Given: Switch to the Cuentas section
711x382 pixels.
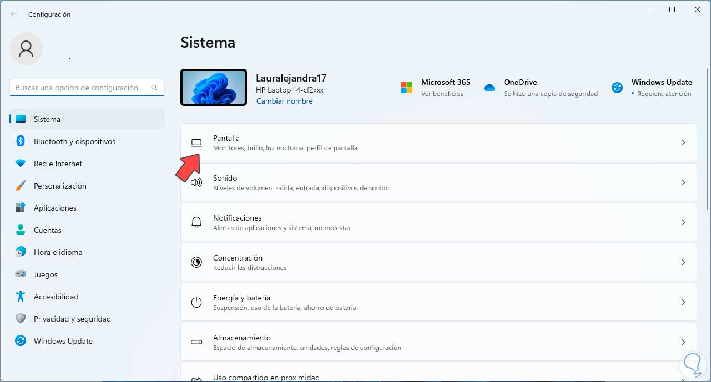Looking at the screenshot, I should [x=48, y=230].
